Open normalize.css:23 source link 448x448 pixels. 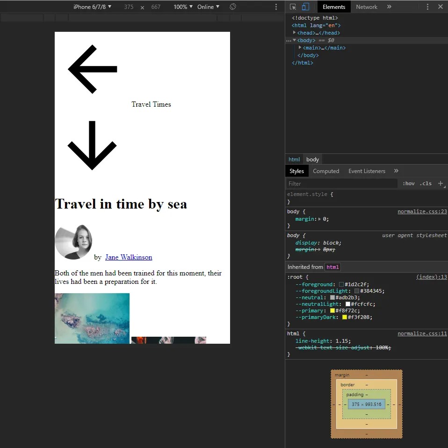(x=422, y=211)
